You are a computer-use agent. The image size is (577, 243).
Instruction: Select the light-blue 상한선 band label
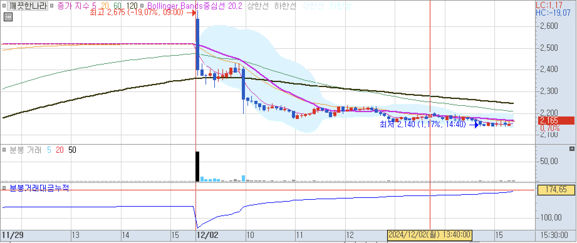313,6
